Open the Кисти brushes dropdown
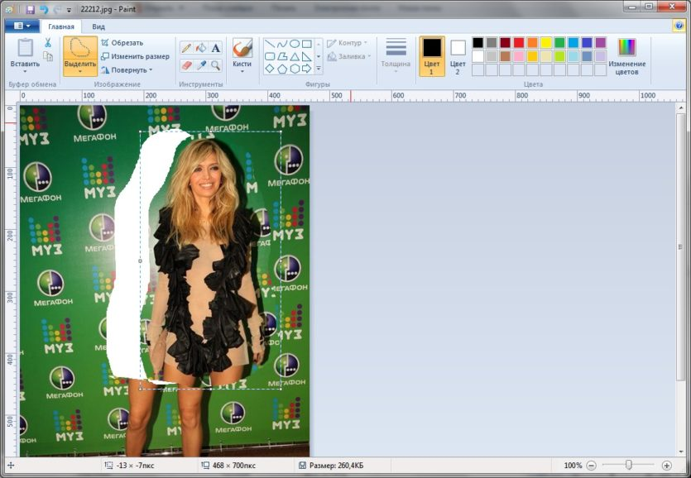 (x=242, y=71)
